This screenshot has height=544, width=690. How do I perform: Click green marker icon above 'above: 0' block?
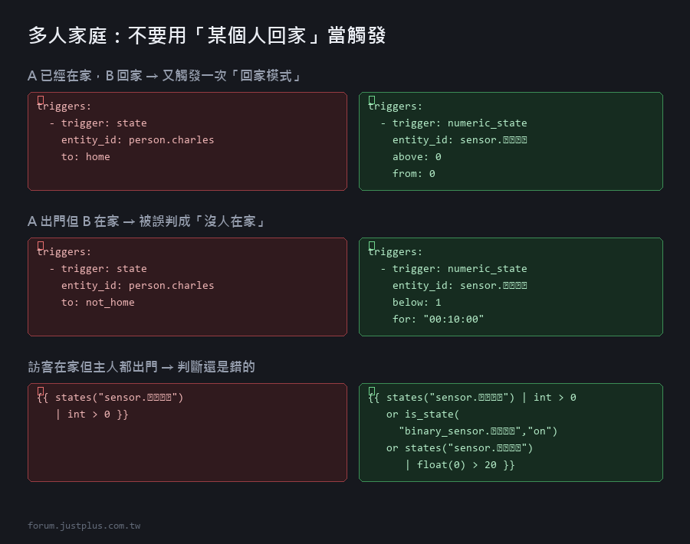coord(371,100)
